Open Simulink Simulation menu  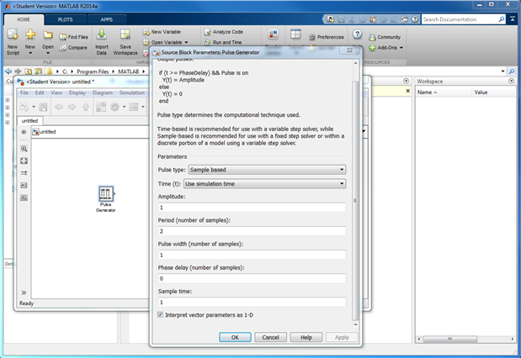coord(132,92)
